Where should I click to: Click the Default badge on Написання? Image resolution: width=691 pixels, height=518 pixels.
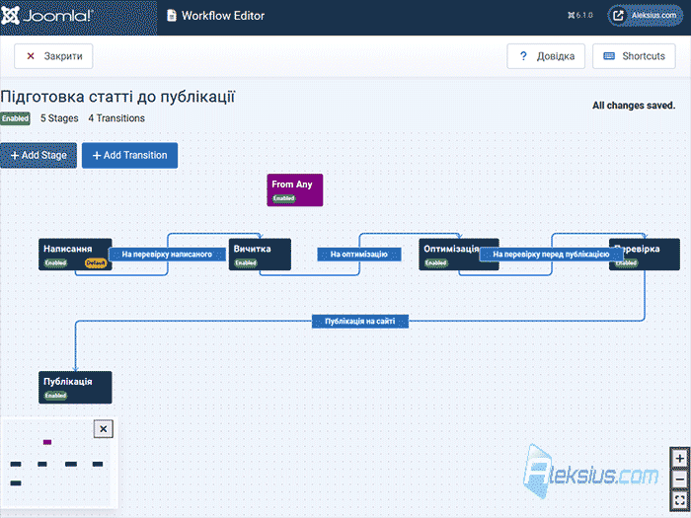[96, 263]
